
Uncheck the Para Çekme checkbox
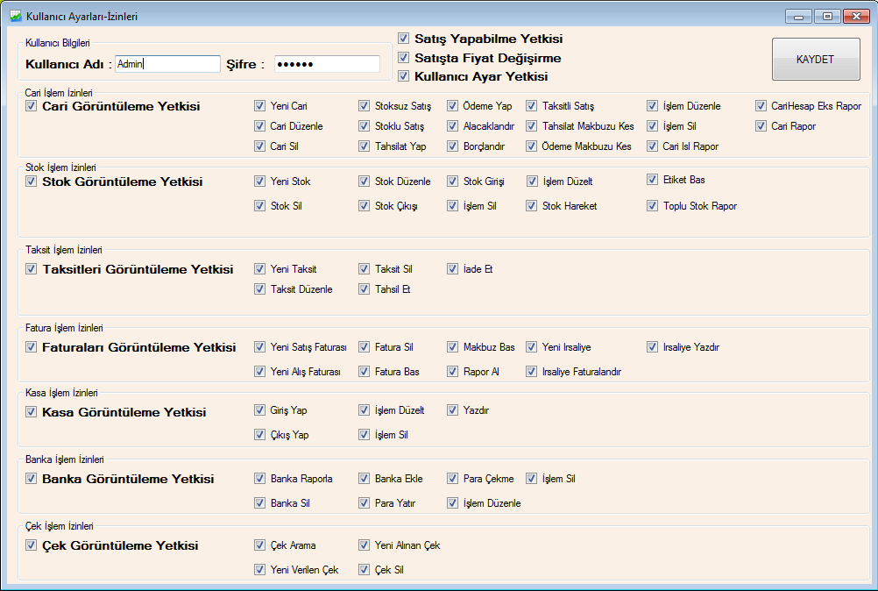453,479
